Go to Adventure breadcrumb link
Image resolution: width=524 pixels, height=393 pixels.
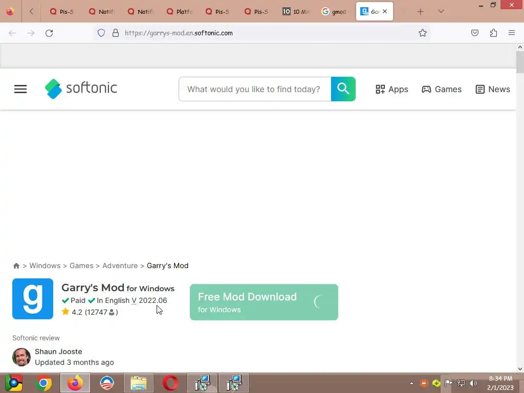click(x=120, y=266)
